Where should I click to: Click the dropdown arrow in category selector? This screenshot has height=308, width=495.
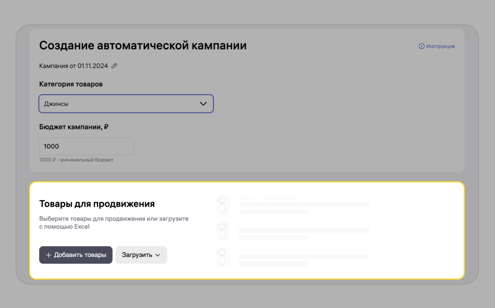pos(203,104)
